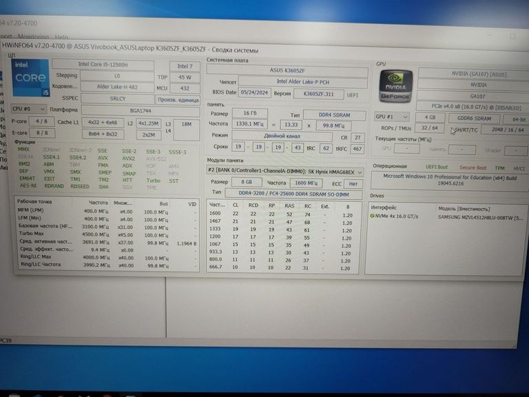The height and width of the screenshot is (397, 529).
Task: Click the green NVMe drive status icon
Action: pyautogui.click(x=373, y=216)
